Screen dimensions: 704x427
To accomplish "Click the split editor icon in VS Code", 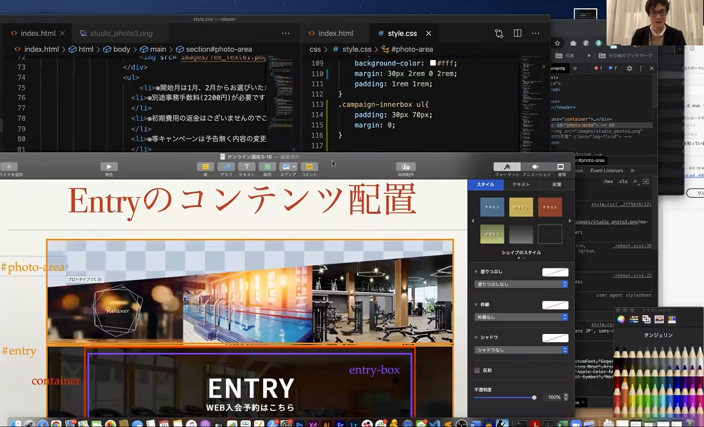I will [517, 33].
